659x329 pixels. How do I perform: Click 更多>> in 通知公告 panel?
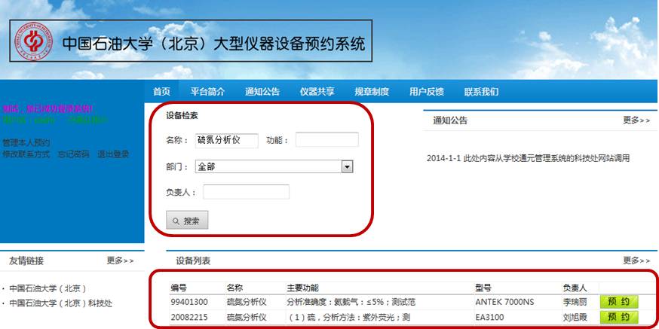click(x=636, y=120)
